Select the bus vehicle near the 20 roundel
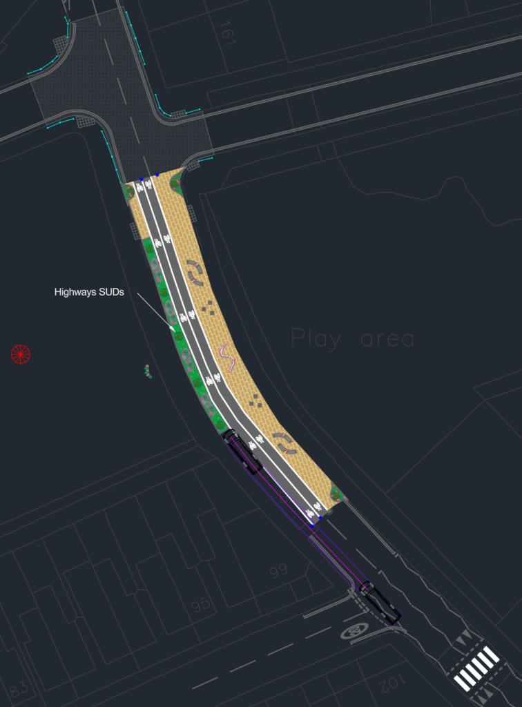Viewport: 522px width, 707px height. pyautogui.click(x=381, y=603)
